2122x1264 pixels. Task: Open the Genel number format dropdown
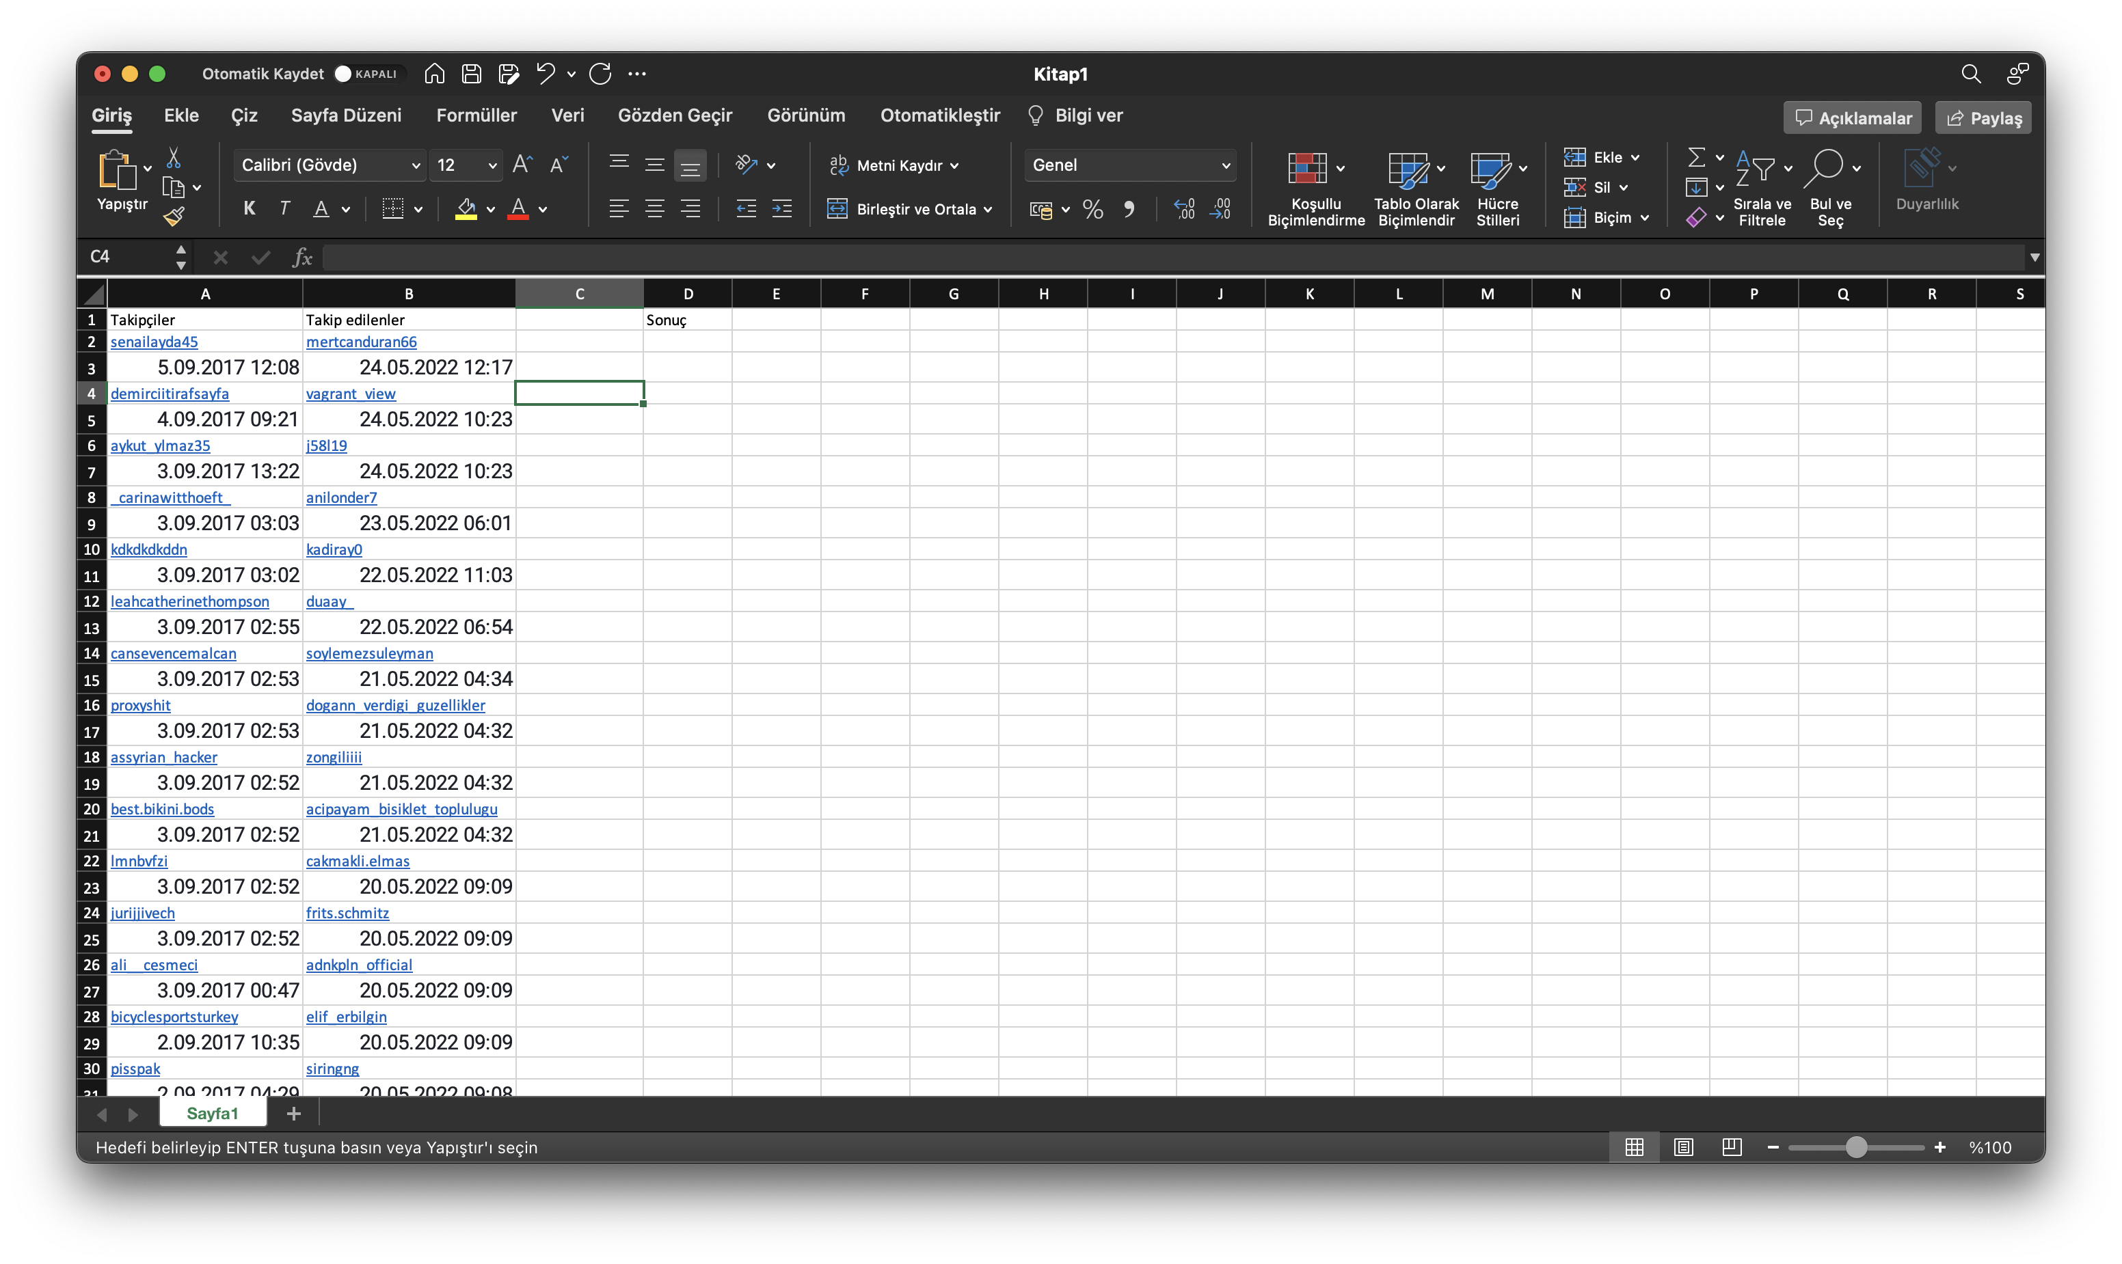click(1131, 165)
